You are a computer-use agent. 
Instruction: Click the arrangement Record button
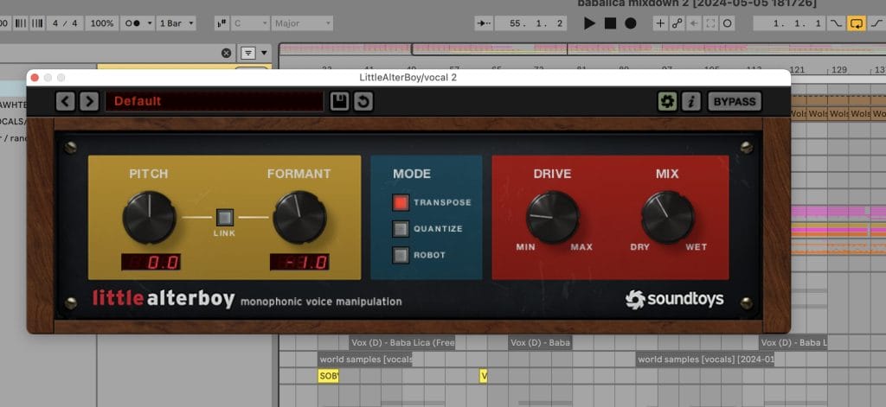[631, 23]
